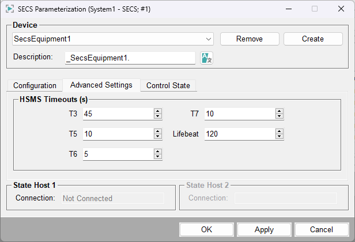Increase the T3 timeout value
355x242 pixels.
coord(157,111)
